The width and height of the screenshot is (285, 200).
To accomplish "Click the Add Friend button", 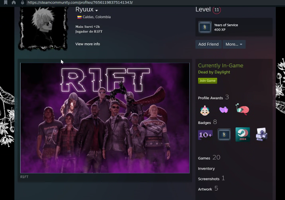I will coord(208,44).
